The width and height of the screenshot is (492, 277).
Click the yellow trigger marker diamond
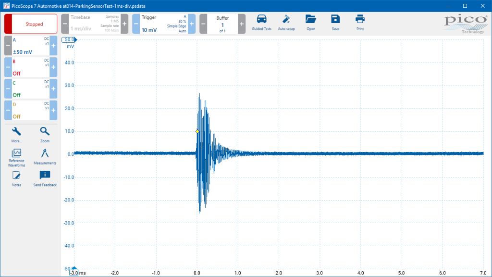pos(197,131)
